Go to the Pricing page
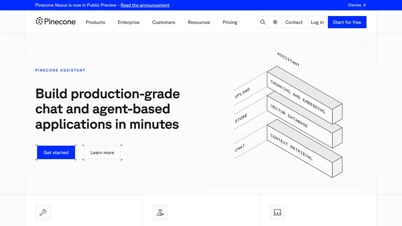This screenshot has height=226, width=402. [230, 22]
